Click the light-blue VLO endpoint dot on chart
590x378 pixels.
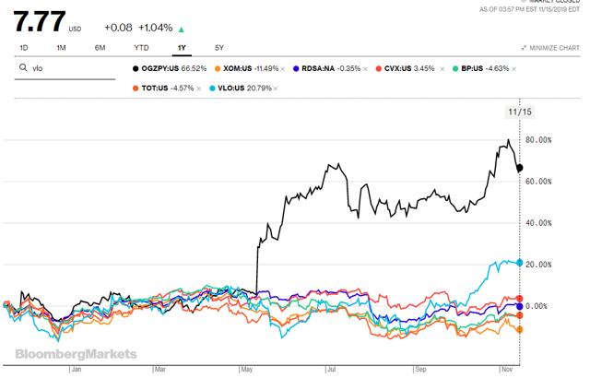coord(520,263)
